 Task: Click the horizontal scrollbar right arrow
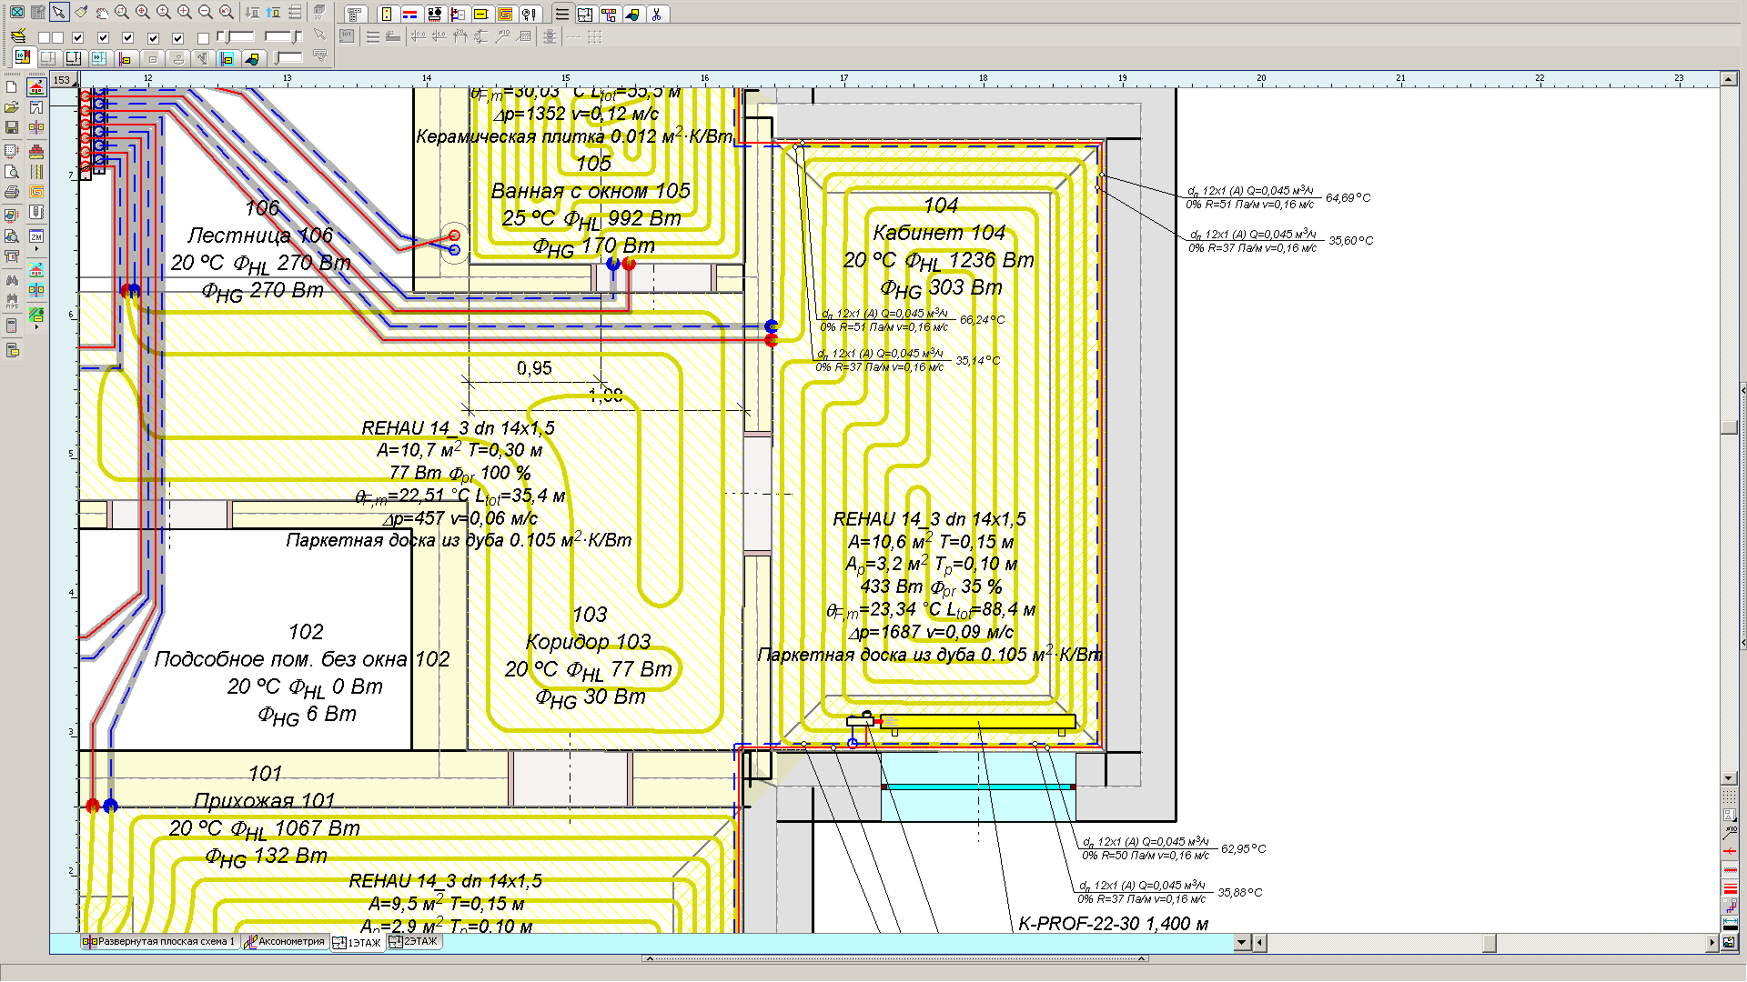point(1712,943)
